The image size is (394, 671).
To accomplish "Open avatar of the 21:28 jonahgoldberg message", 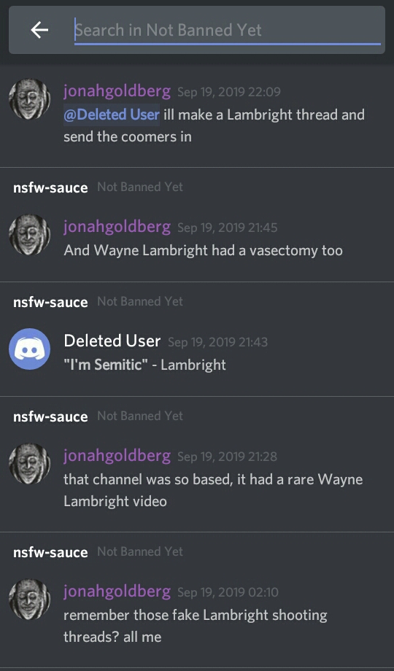I will 29,463.
